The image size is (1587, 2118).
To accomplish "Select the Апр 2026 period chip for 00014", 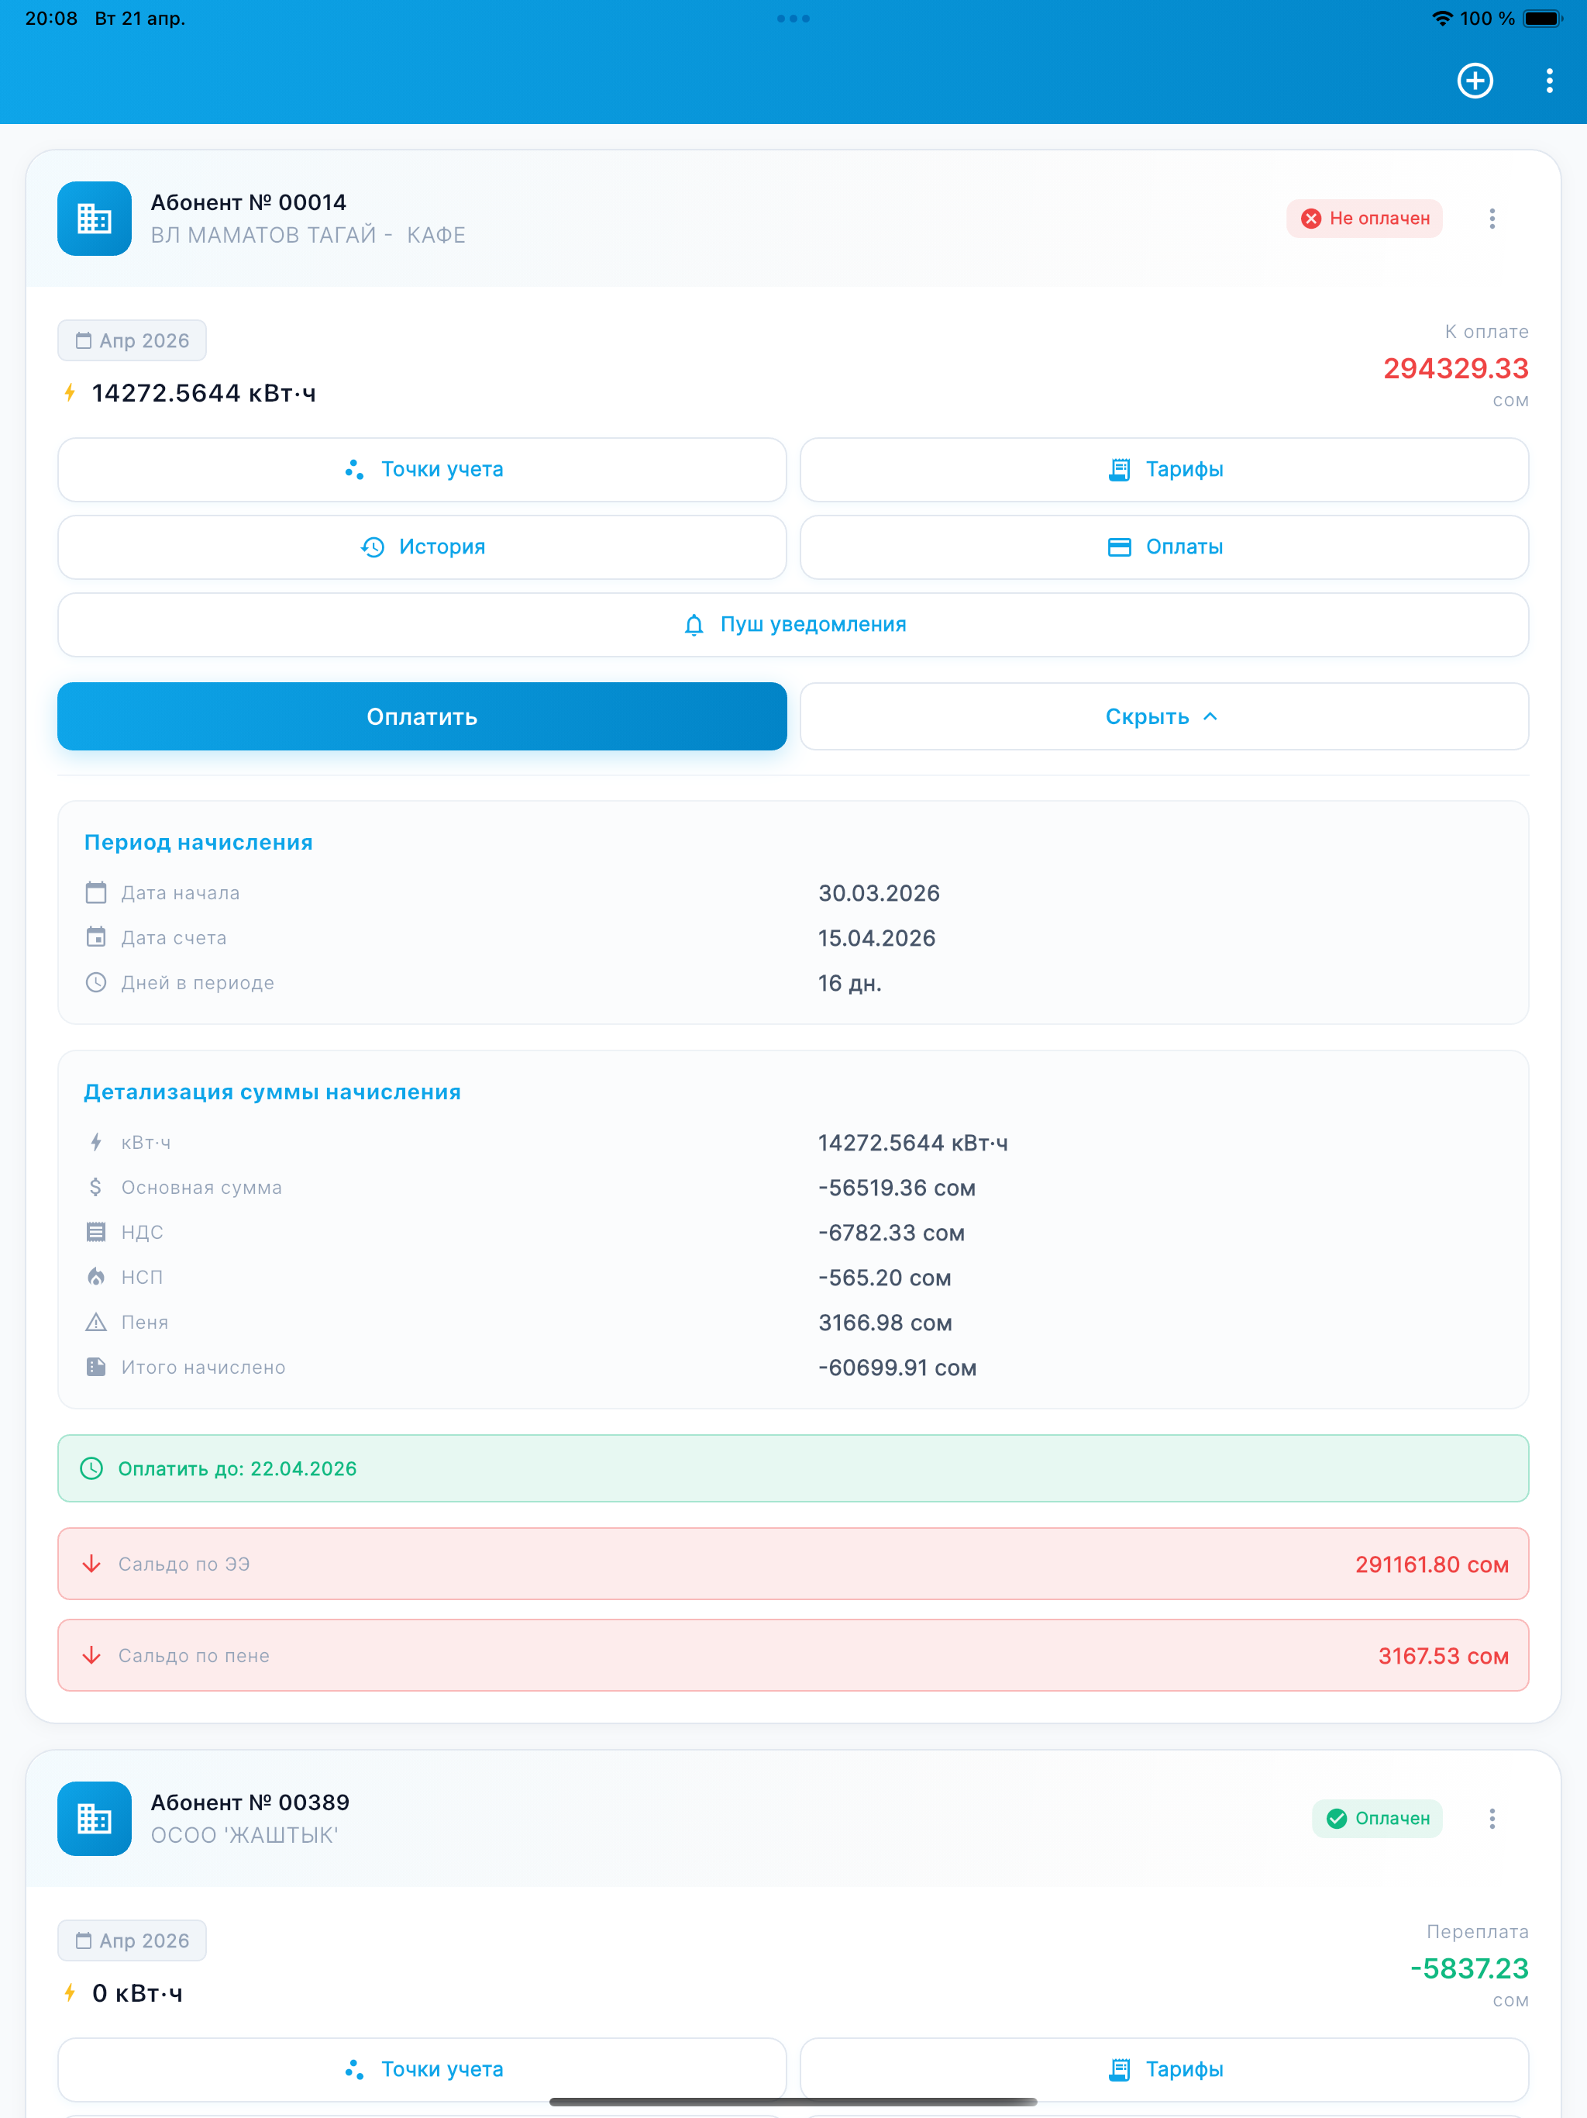I will [132, 340].
